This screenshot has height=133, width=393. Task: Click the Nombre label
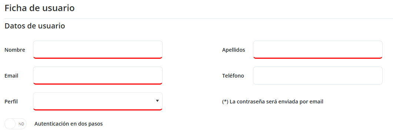click(15, 50)
